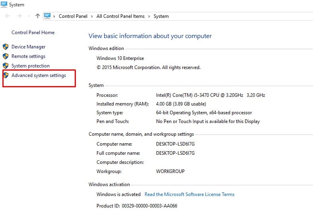Open the System protection link

click(x=31, y=66)
